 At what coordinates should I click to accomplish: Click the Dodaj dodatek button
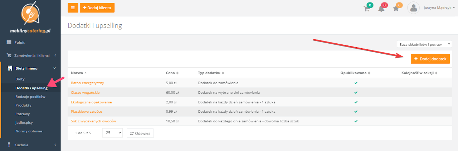click(430, 59)
